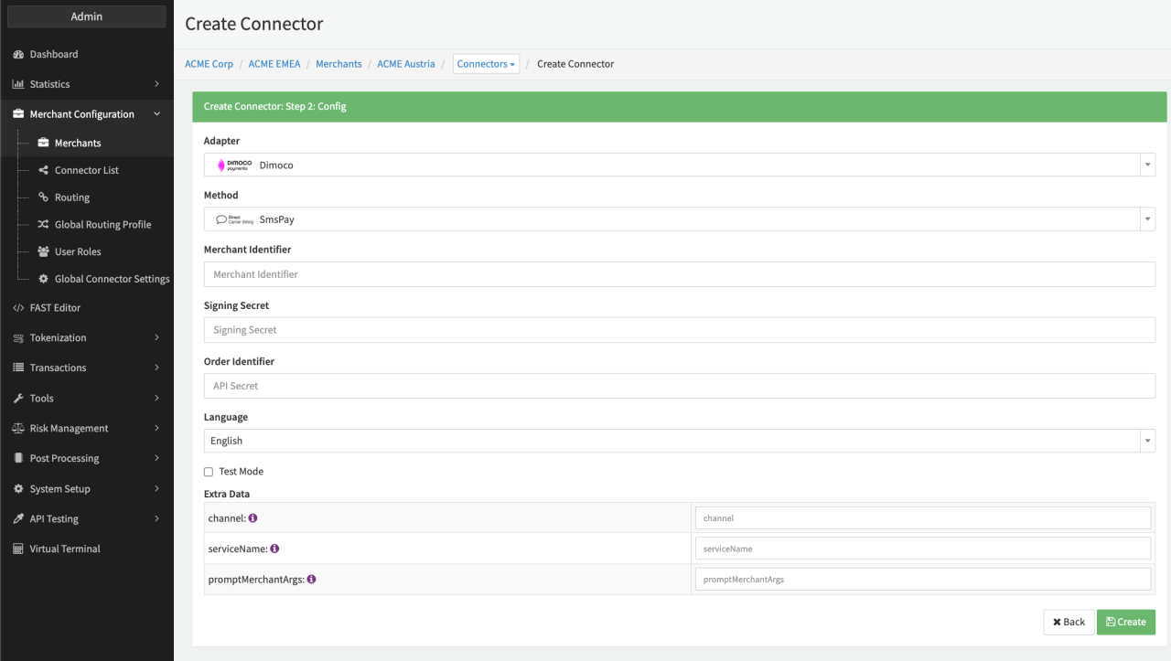Click the channel info icon
This screenshot has width=1171, height=661.
[x=253, y=517]
